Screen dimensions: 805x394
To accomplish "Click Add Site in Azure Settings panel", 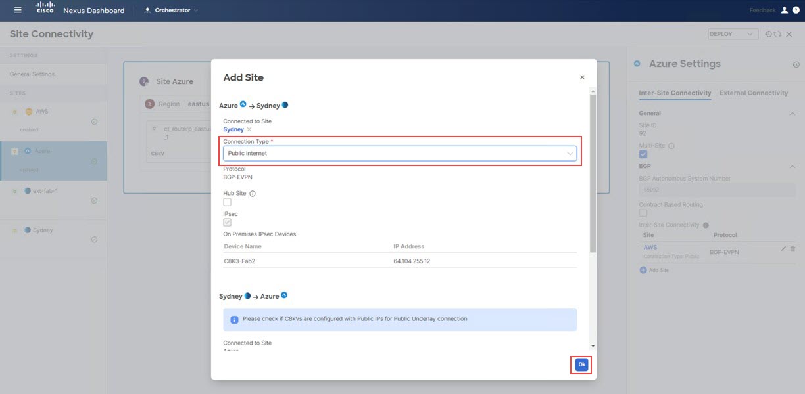I will [654, 270].
